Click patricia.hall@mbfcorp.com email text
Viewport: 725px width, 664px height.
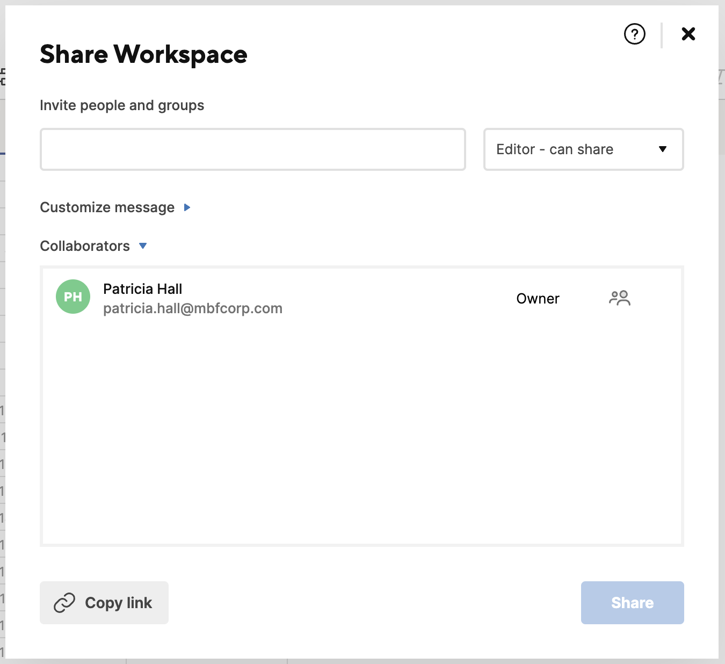click(193, 308)
